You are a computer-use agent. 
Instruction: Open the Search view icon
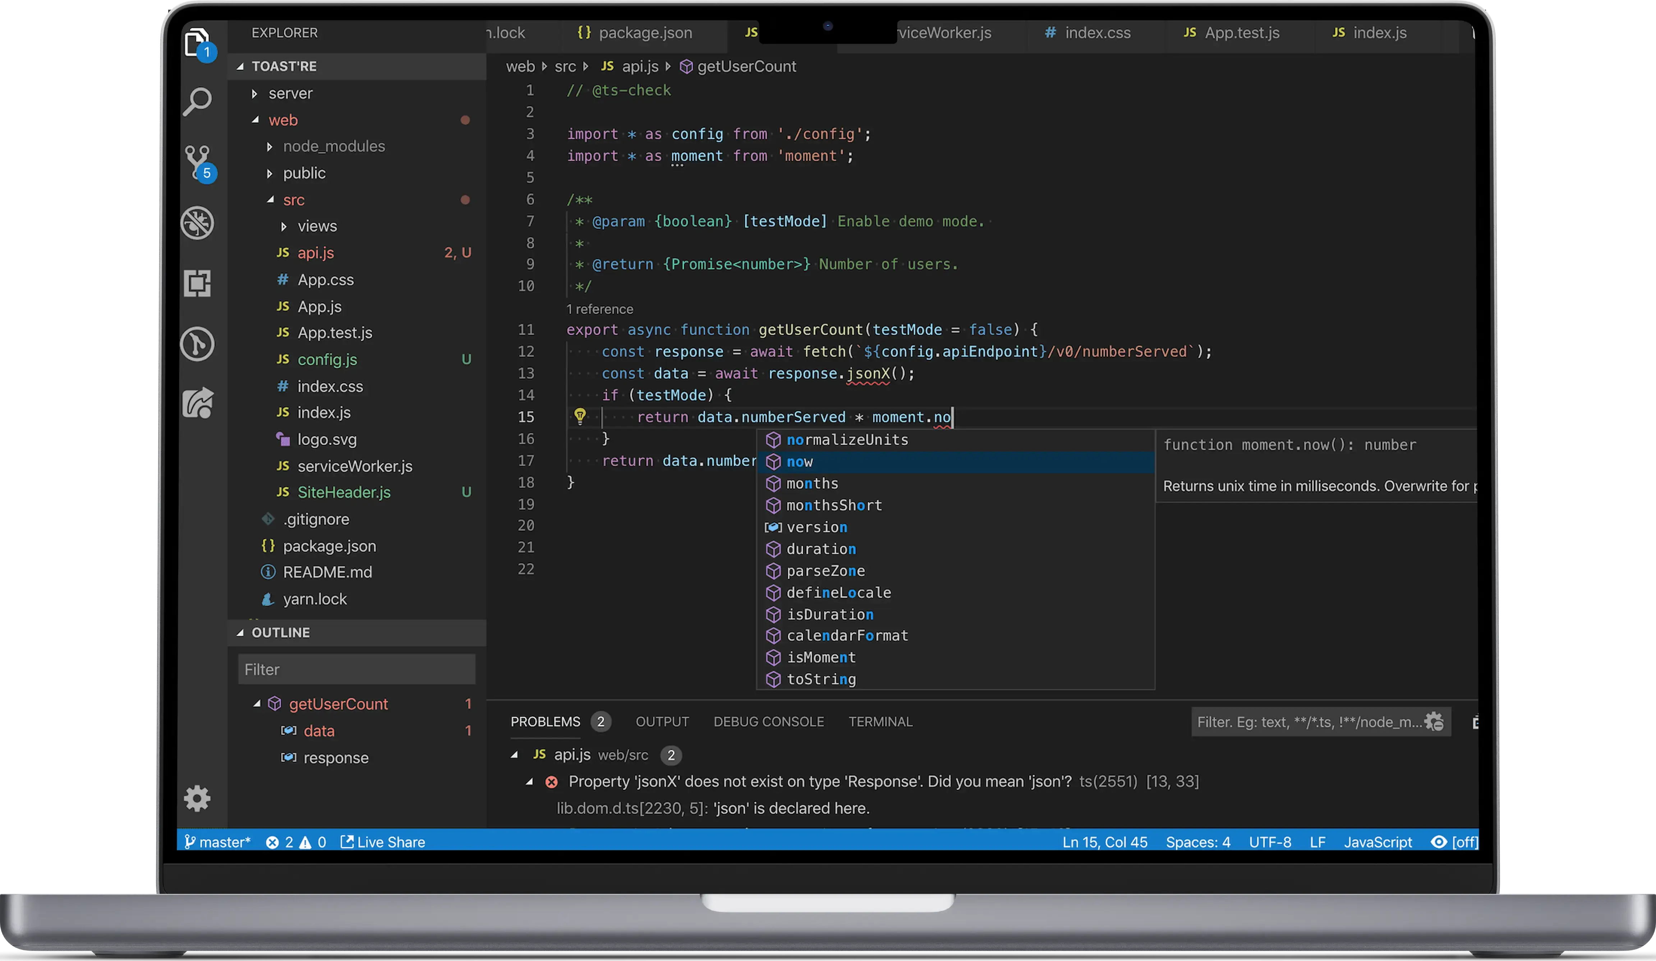[x=197, y=102]
